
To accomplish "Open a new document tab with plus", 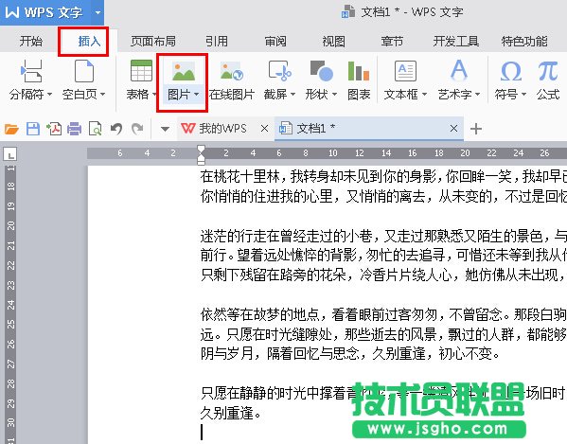I will coord(476,129).
